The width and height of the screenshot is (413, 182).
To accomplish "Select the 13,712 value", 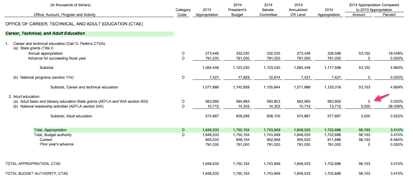I will coord(335,106).
